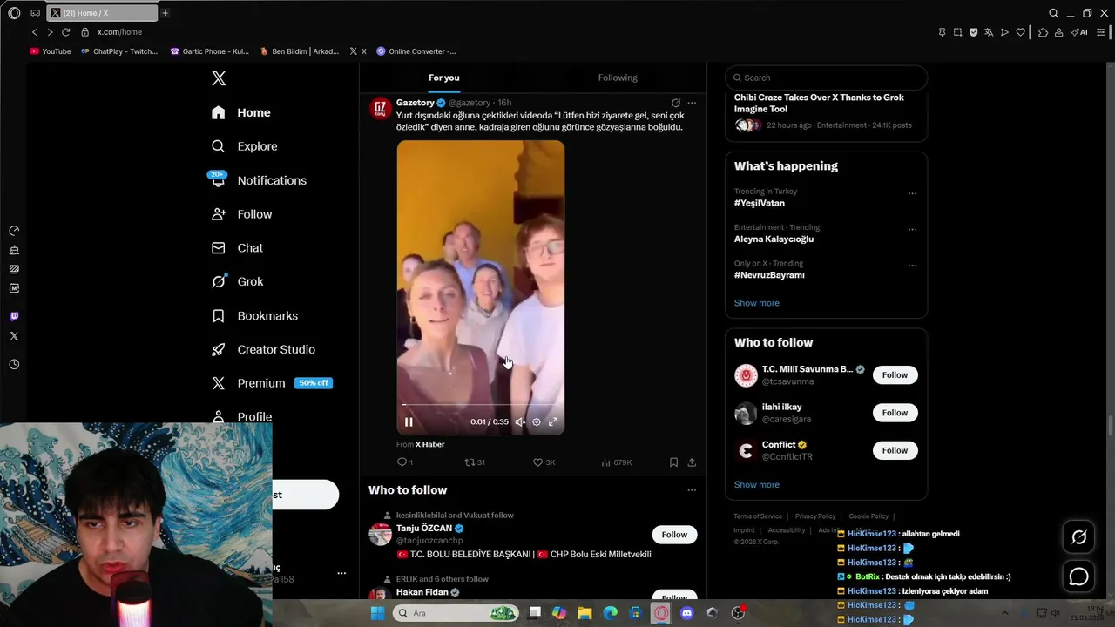Seek on the video progress bar
The image size is (1115, 627).
click(x=481, y=405)
